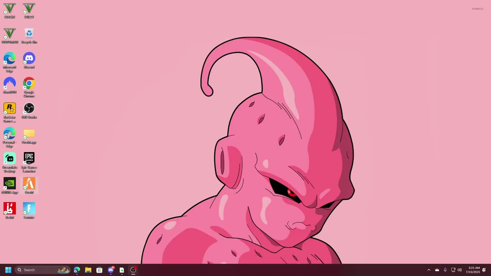491x276 pixels.
Task: Select the FiveM desktop shortcut
Action: 29,186
